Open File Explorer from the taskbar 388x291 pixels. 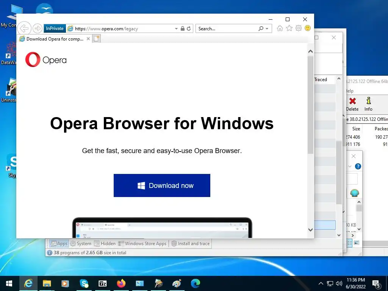click(x=47, y=283)
